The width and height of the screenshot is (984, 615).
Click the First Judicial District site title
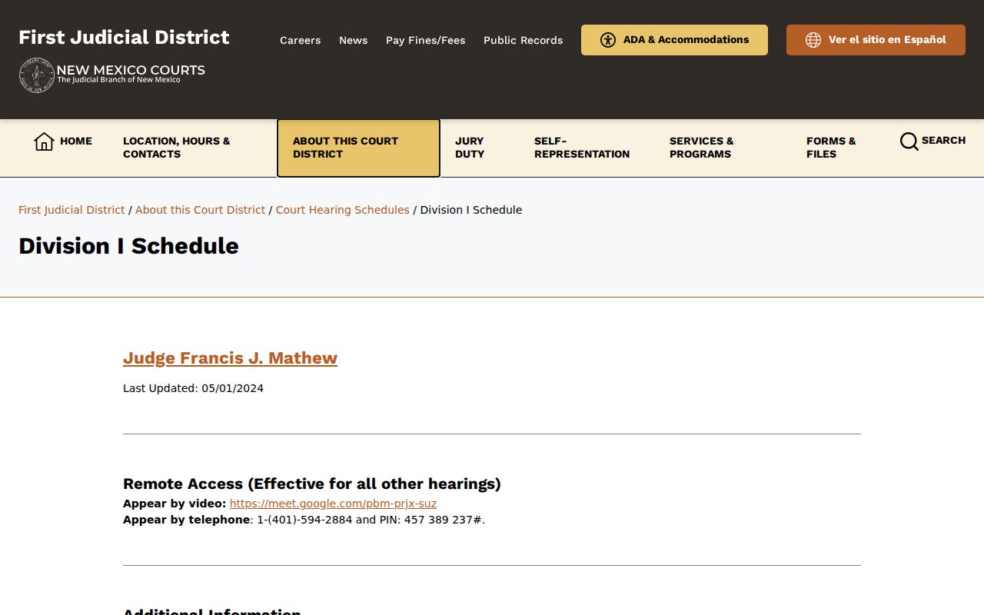click(124, 37)
